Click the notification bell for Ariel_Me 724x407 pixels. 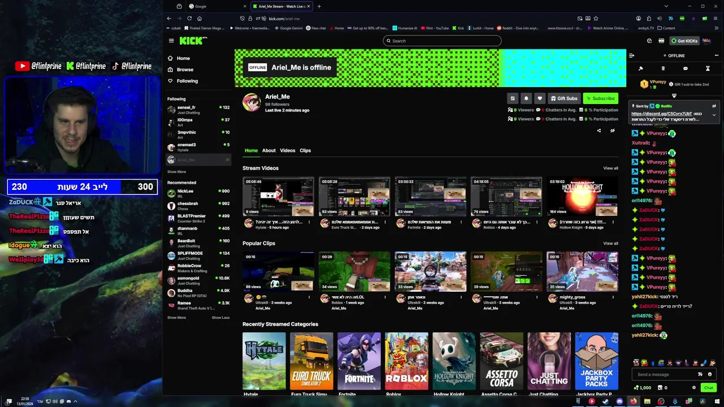click(x=526, y=98)
